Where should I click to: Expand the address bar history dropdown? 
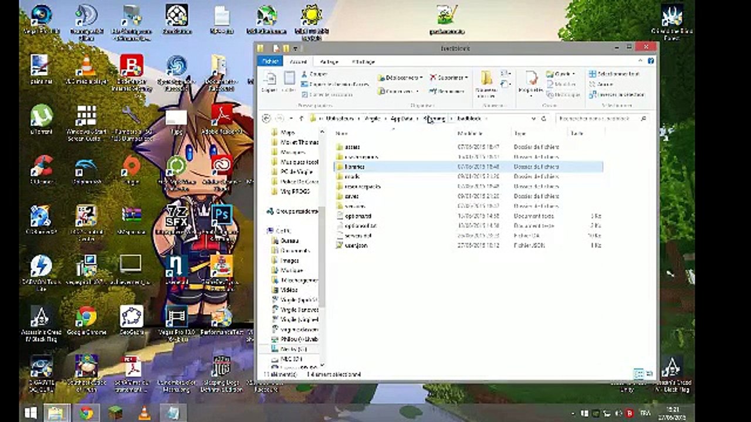[533, 118]
